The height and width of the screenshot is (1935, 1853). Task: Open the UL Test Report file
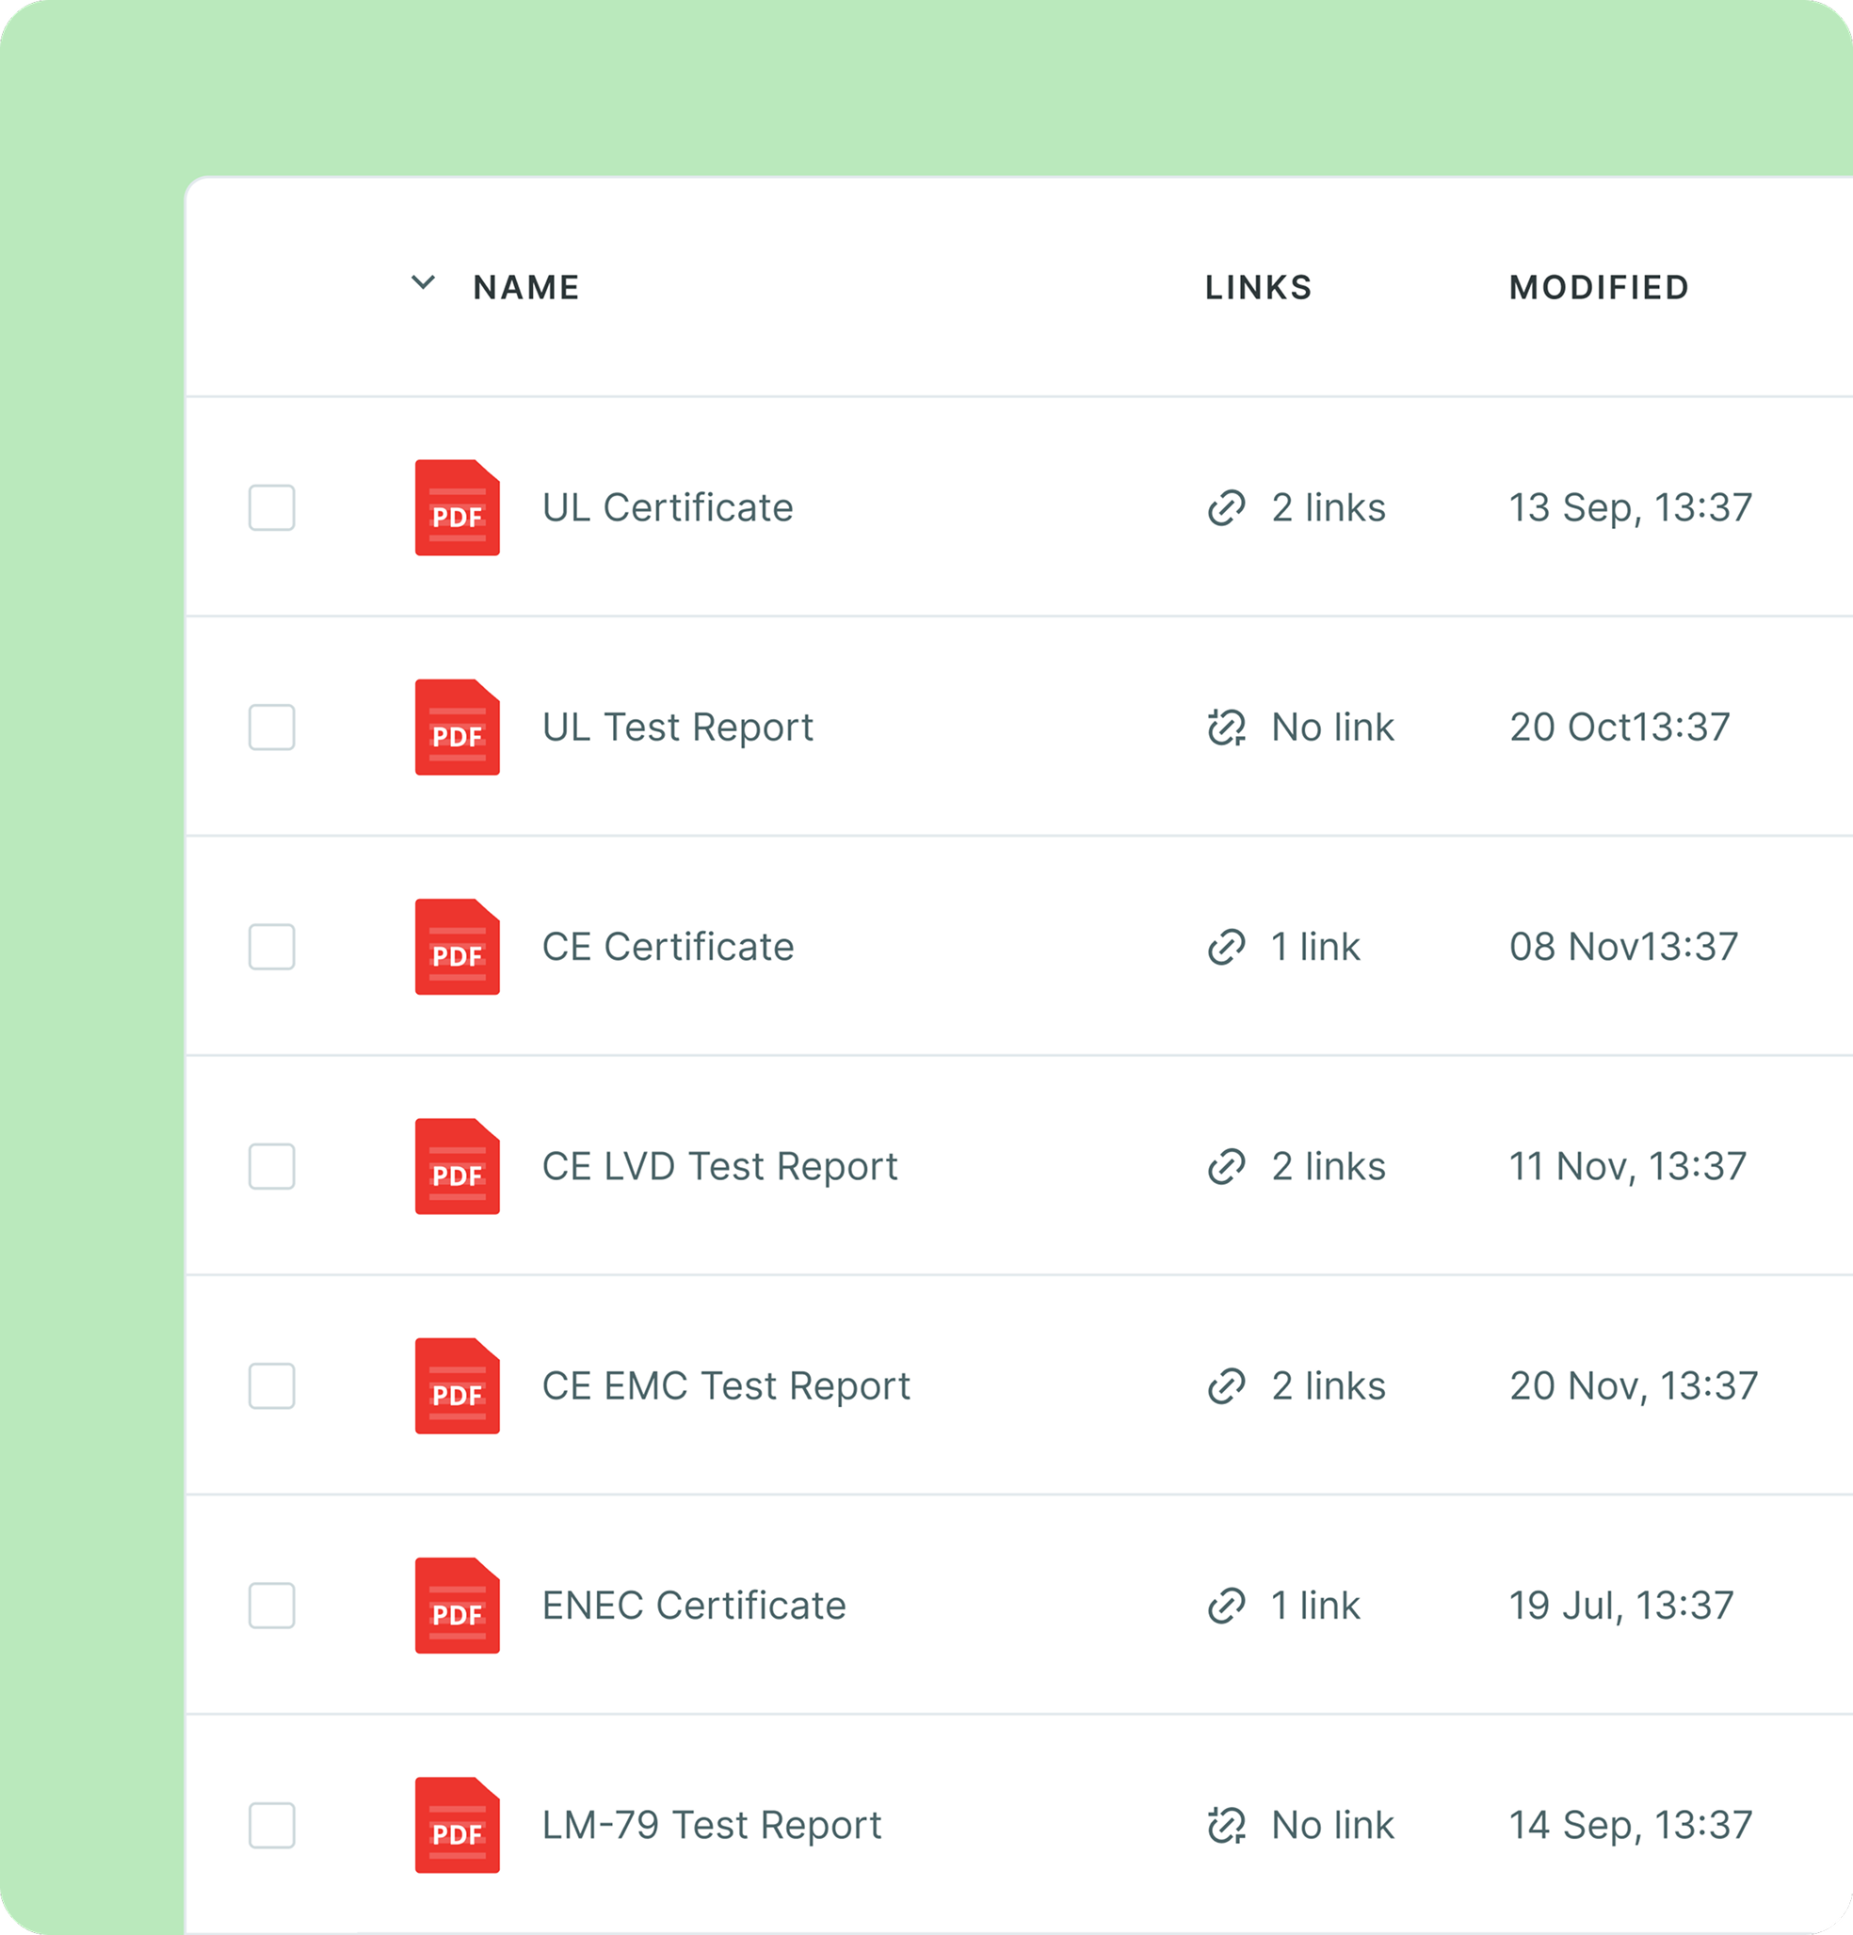click(x=678, y=728)
